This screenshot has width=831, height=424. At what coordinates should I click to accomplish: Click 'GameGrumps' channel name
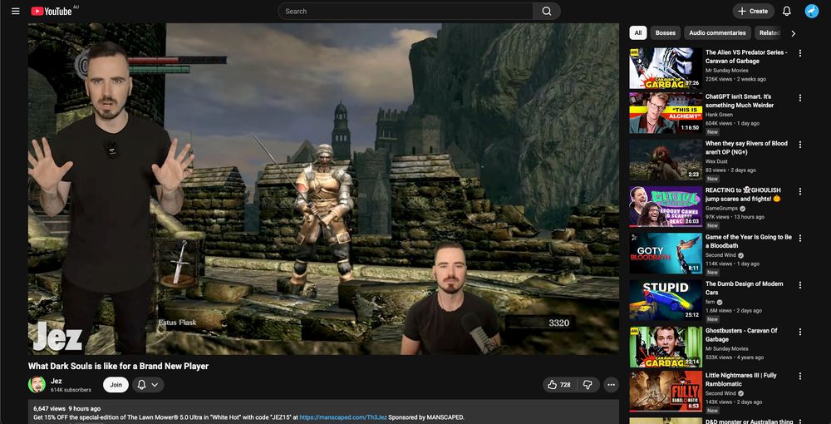tap(720, 209)
